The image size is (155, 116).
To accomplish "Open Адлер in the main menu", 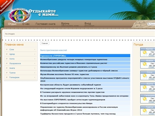I will [12, 54].
